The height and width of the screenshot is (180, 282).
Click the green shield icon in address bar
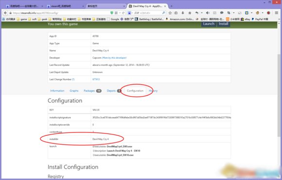pos(112,13)
